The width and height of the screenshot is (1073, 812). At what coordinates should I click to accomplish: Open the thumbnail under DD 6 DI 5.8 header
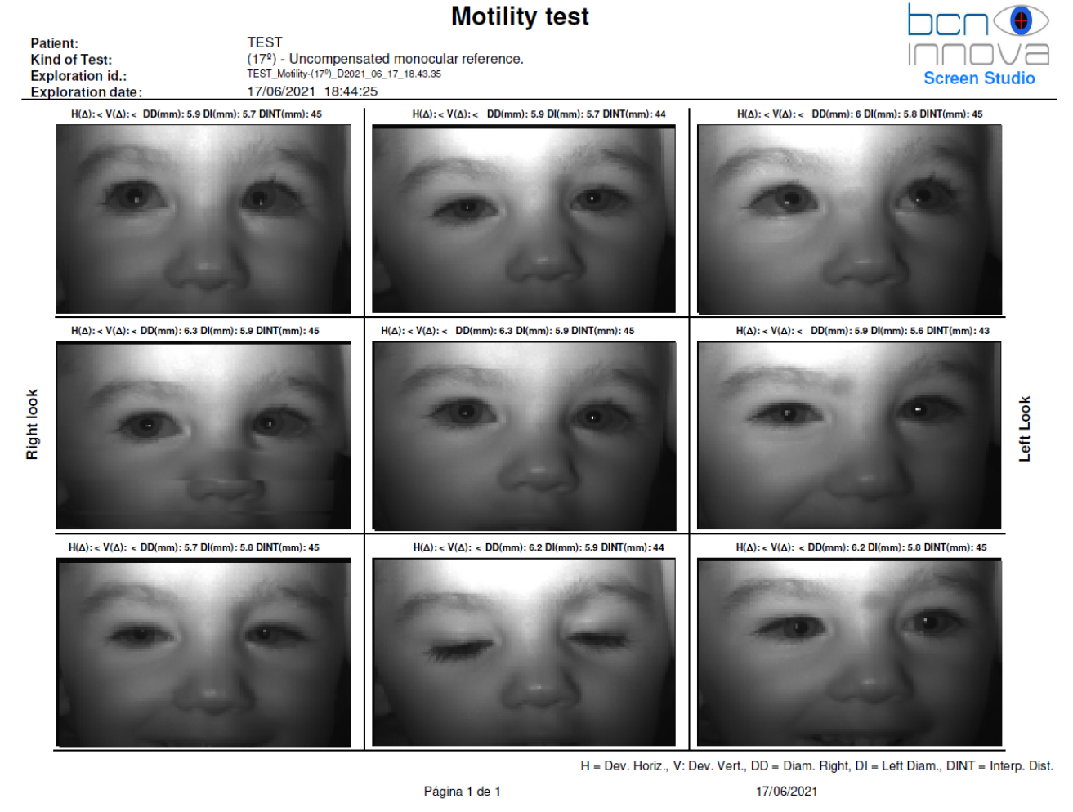coord(848,219)
